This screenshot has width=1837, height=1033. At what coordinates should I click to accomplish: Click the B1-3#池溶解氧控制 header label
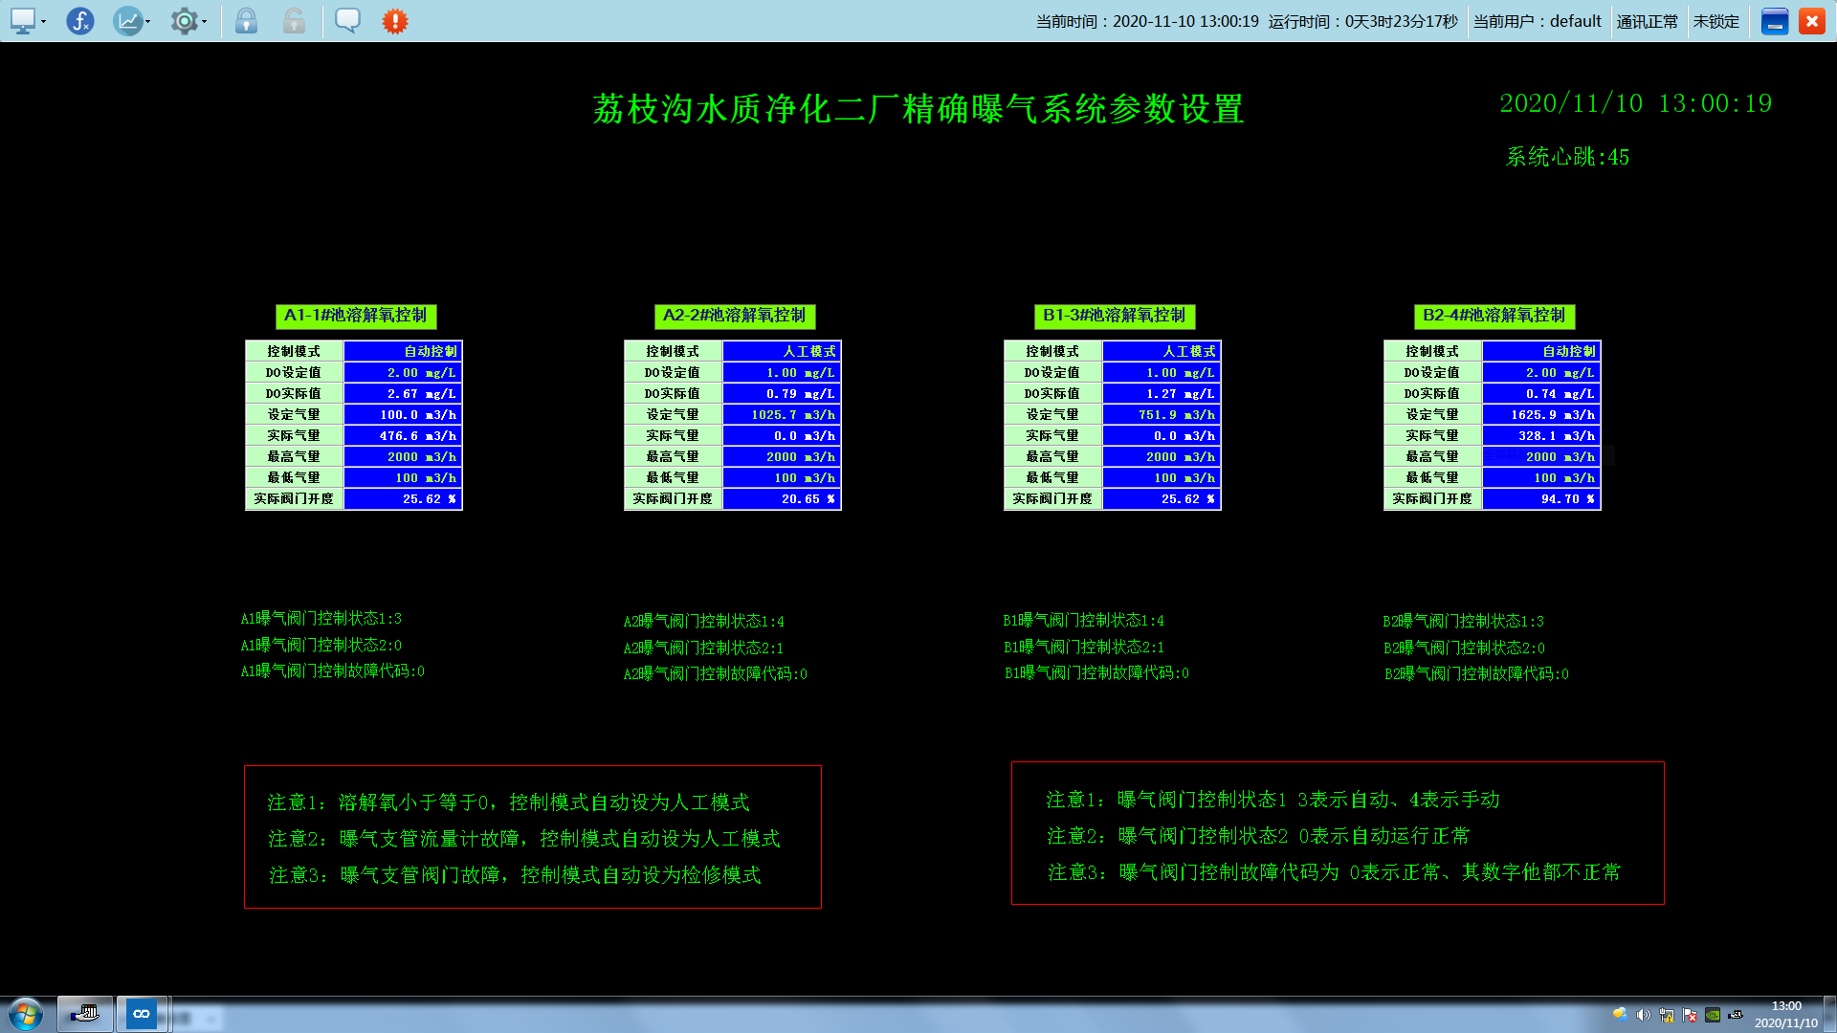pyautogui.click(x=1114, y=316)
